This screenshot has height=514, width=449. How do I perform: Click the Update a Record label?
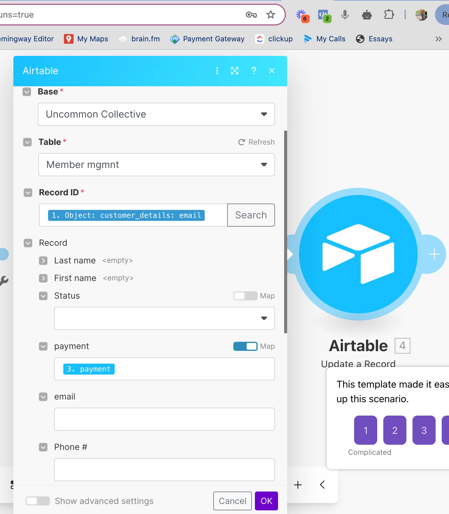click(x=358, y=364)
